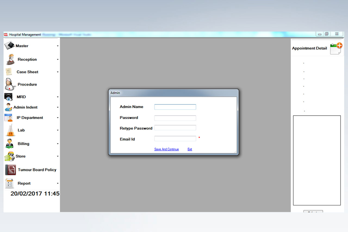Click the Procedure nurse icon

click(10, 84)
